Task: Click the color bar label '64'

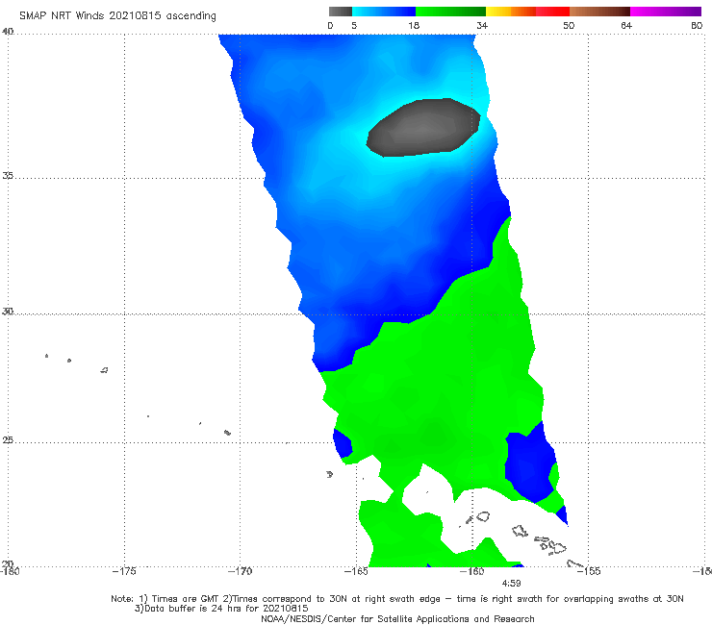Action: click(x=626, y=25)
